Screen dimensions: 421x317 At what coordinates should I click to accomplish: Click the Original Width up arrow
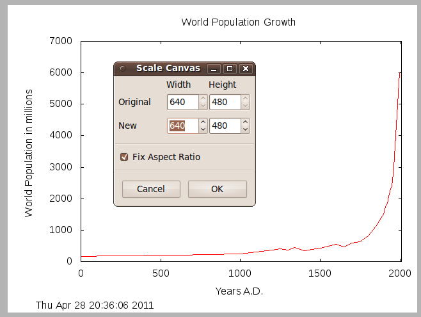coord(203,99)
